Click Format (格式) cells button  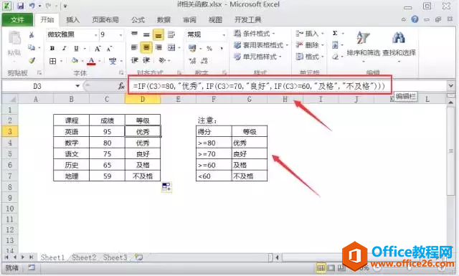310,57
